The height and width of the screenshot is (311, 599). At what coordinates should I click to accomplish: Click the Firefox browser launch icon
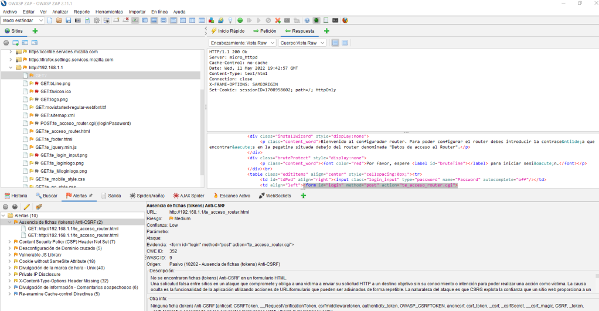(345, 20)
